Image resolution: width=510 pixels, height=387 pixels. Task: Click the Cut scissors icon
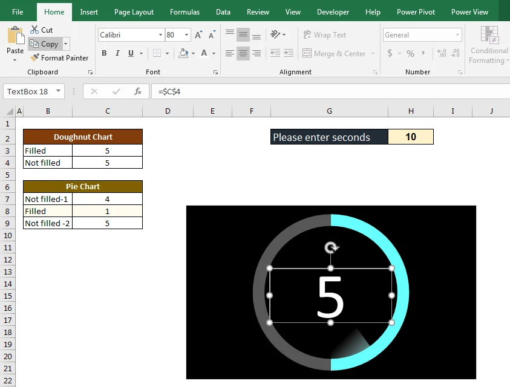(33, 30)
